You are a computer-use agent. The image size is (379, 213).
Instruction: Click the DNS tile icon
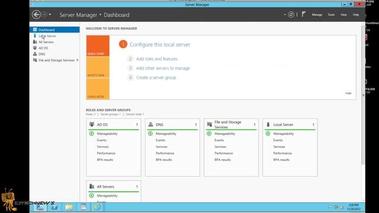(150, 124)
